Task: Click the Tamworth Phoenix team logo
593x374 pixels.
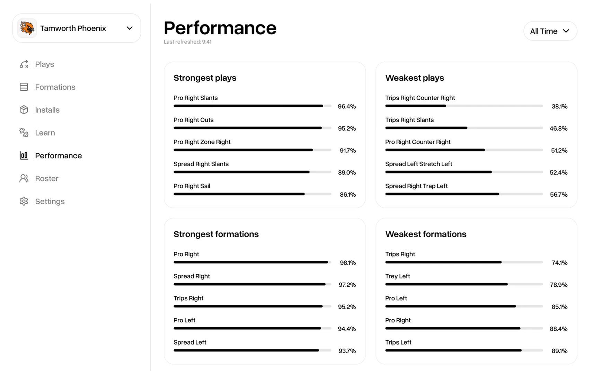Action: (x=27, y=28)
